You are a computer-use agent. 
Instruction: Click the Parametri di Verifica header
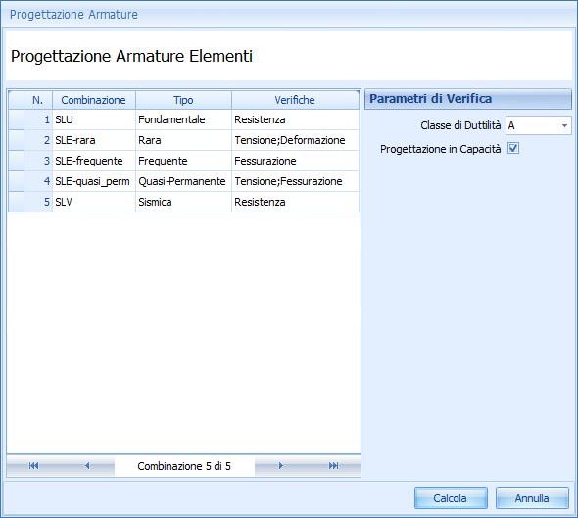coord(467,99)
